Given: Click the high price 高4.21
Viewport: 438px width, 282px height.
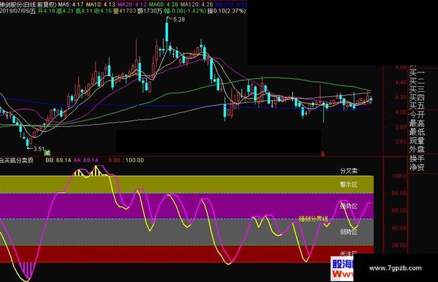Looking at the screenshot, I should (x=65, y=11).
